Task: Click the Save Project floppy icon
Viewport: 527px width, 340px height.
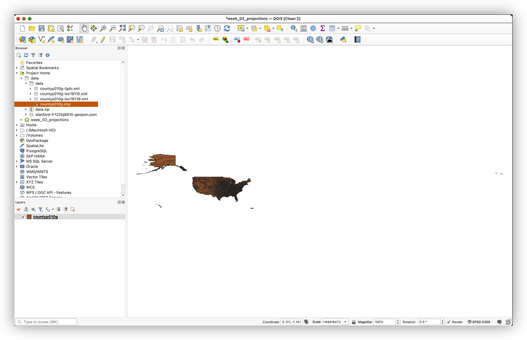Action: (x=42, y=28)
